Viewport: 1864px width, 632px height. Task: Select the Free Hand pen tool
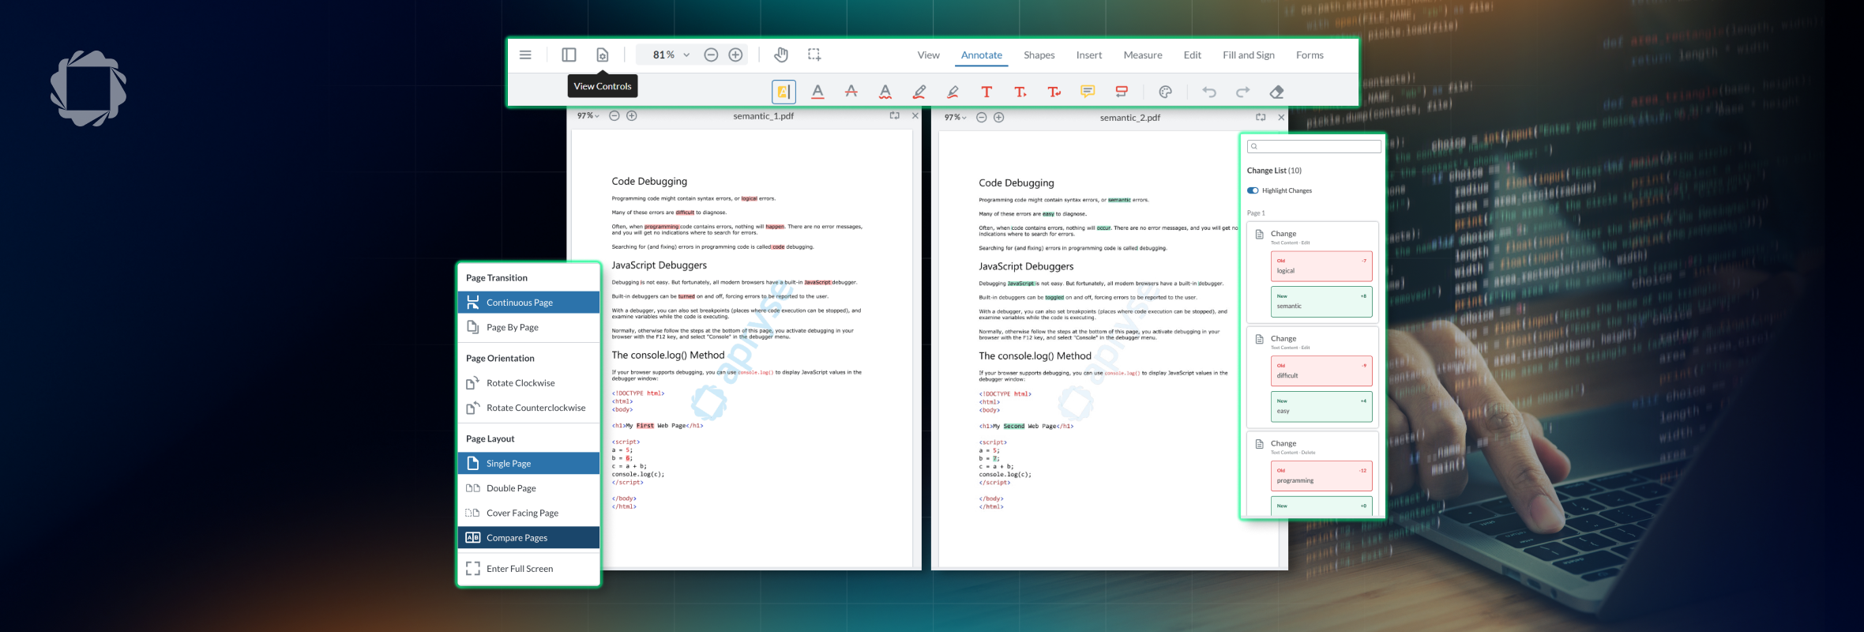pyautogui.click(x=919, y=92)
